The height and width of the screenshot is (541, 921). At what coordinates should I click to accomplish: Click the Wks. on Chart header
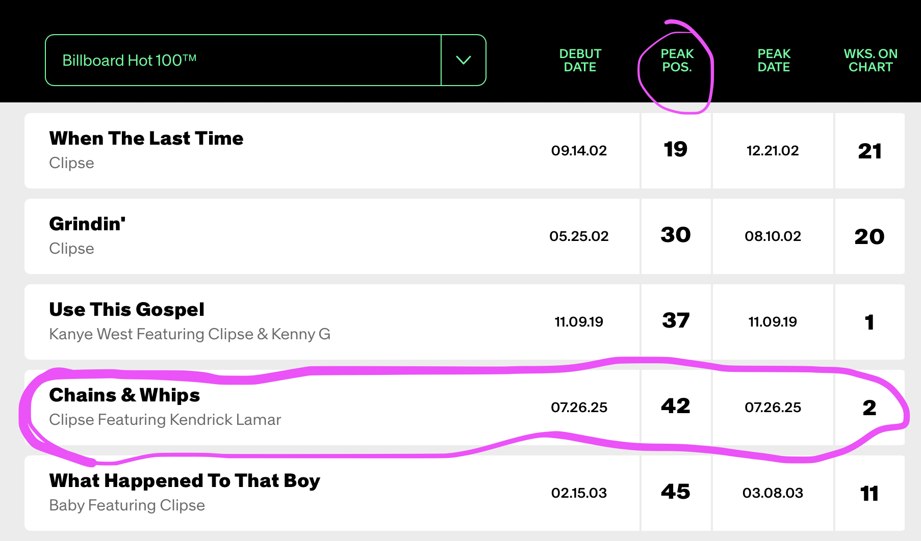(x=870, y=60)
